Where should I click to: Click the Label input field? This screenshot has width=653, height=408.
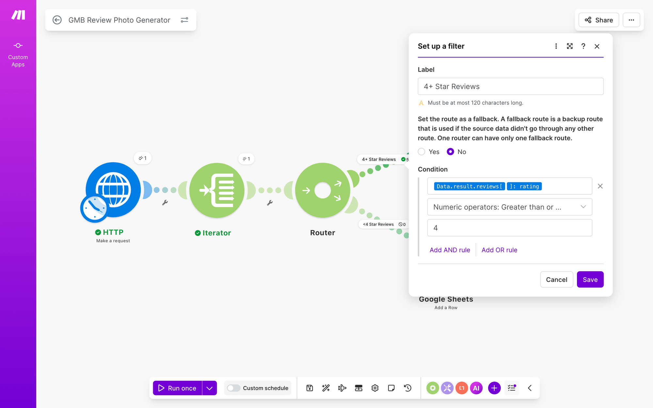(x=510, y=86)
